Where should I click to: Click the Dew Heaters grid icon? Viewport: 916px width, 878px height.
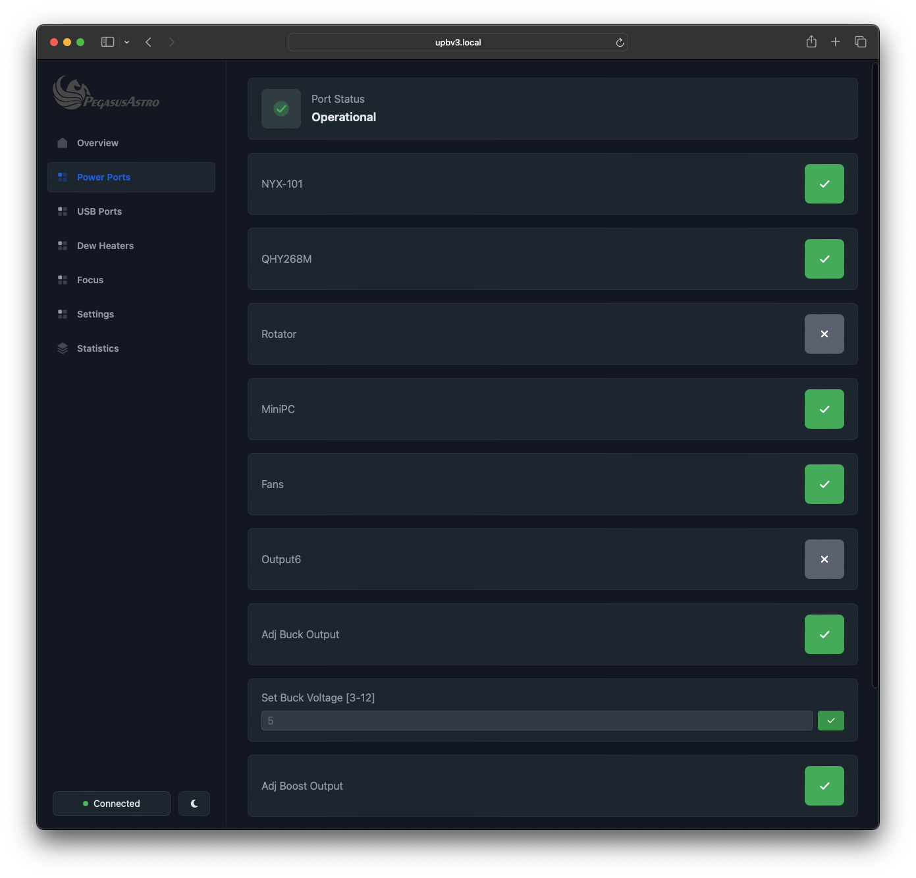(63, 246)
